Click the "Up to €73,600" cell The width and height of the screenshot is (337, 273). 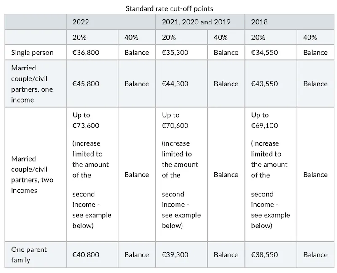(x=86, y=120)
